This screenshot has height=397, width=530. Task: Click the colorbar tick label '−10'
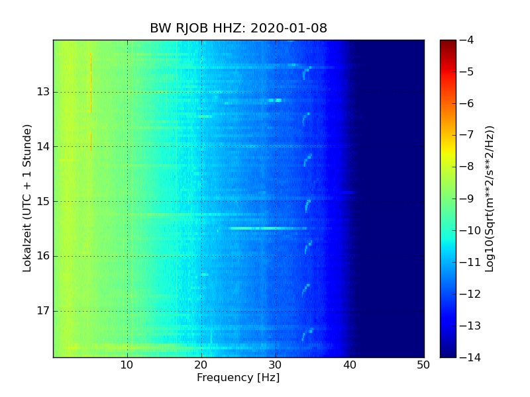470,230
